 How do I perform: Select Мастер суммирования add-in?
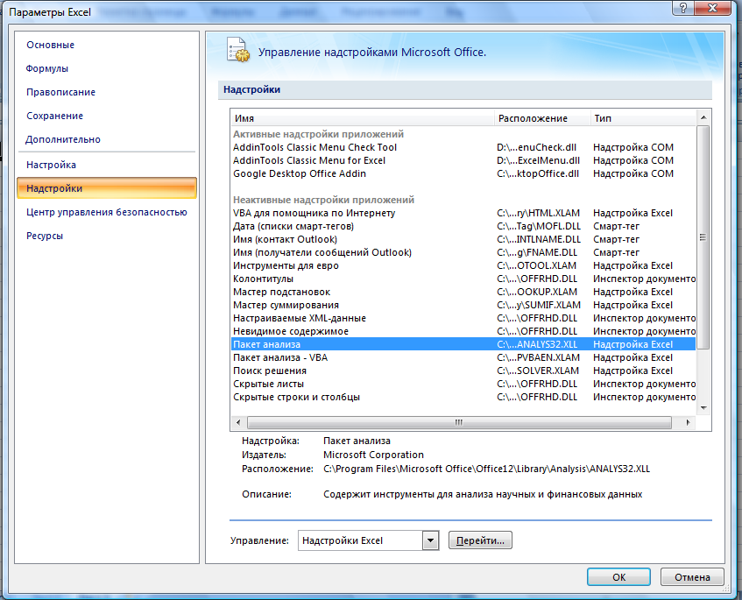click(x=463, y=305)
